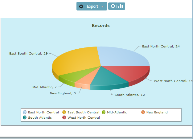Click the gear icon on Export button

click(x=81, y=6)
